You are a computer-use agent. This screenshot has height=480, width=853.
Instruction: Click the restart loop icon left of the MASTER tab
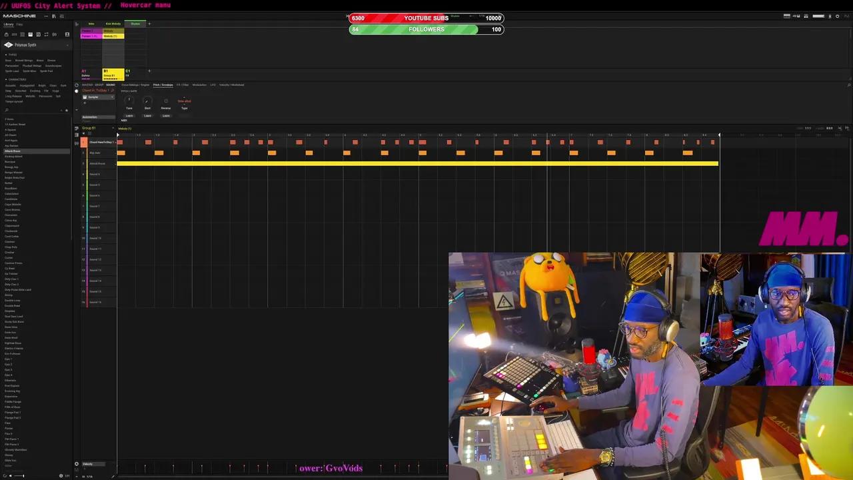pyautogui.click(x=77, y=85)
